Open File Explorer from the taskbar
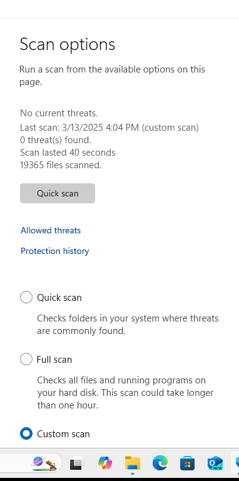 point(133,463)
